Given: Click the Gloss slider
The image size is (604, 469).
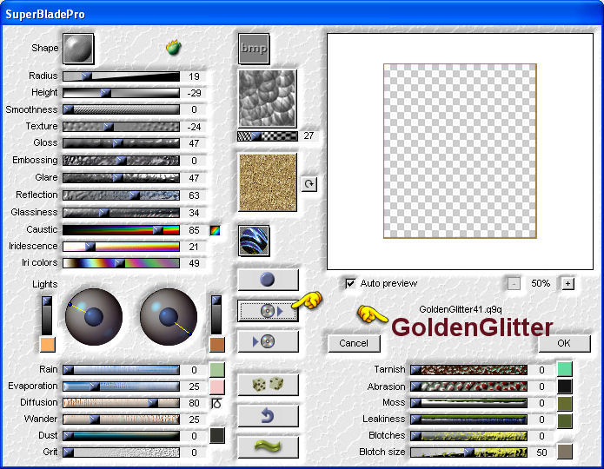Looking at the screenshot, I should point(121,143).
